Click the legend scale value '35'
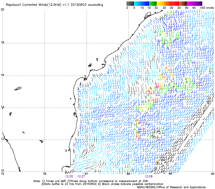 tap(179, 8)
